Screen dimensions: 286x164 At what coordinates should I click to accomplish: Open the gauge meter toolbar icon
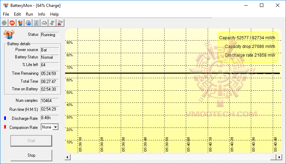click(44, 23)
